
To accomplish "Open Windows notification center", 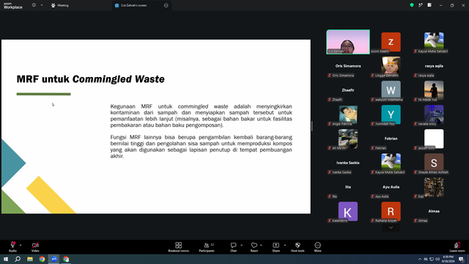I will coord(462,259).
